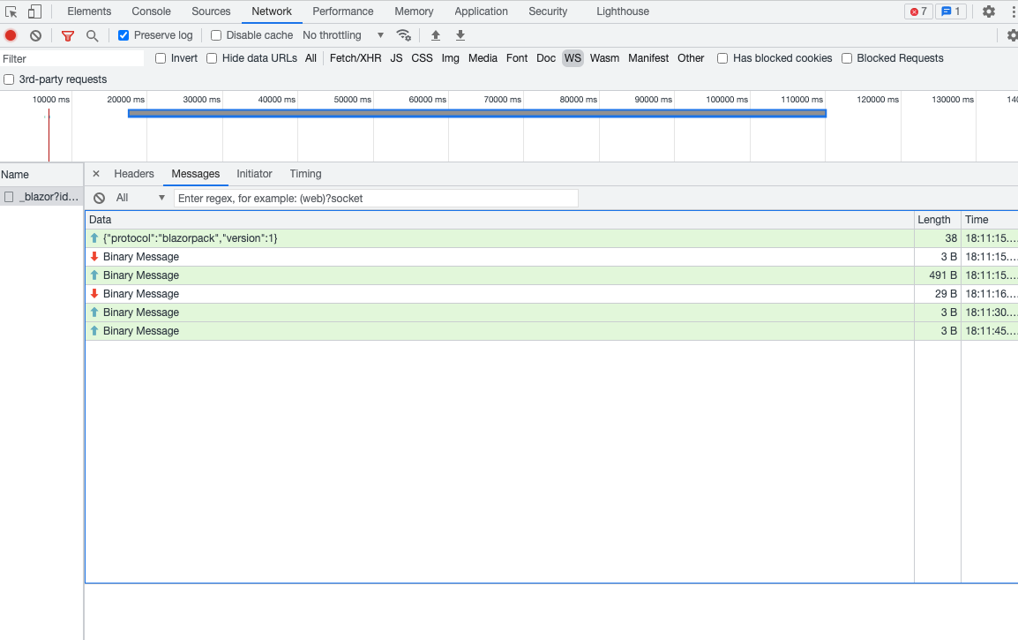Switch to the Console tab
1018x640 pixels.
click(x=151, y=11)
